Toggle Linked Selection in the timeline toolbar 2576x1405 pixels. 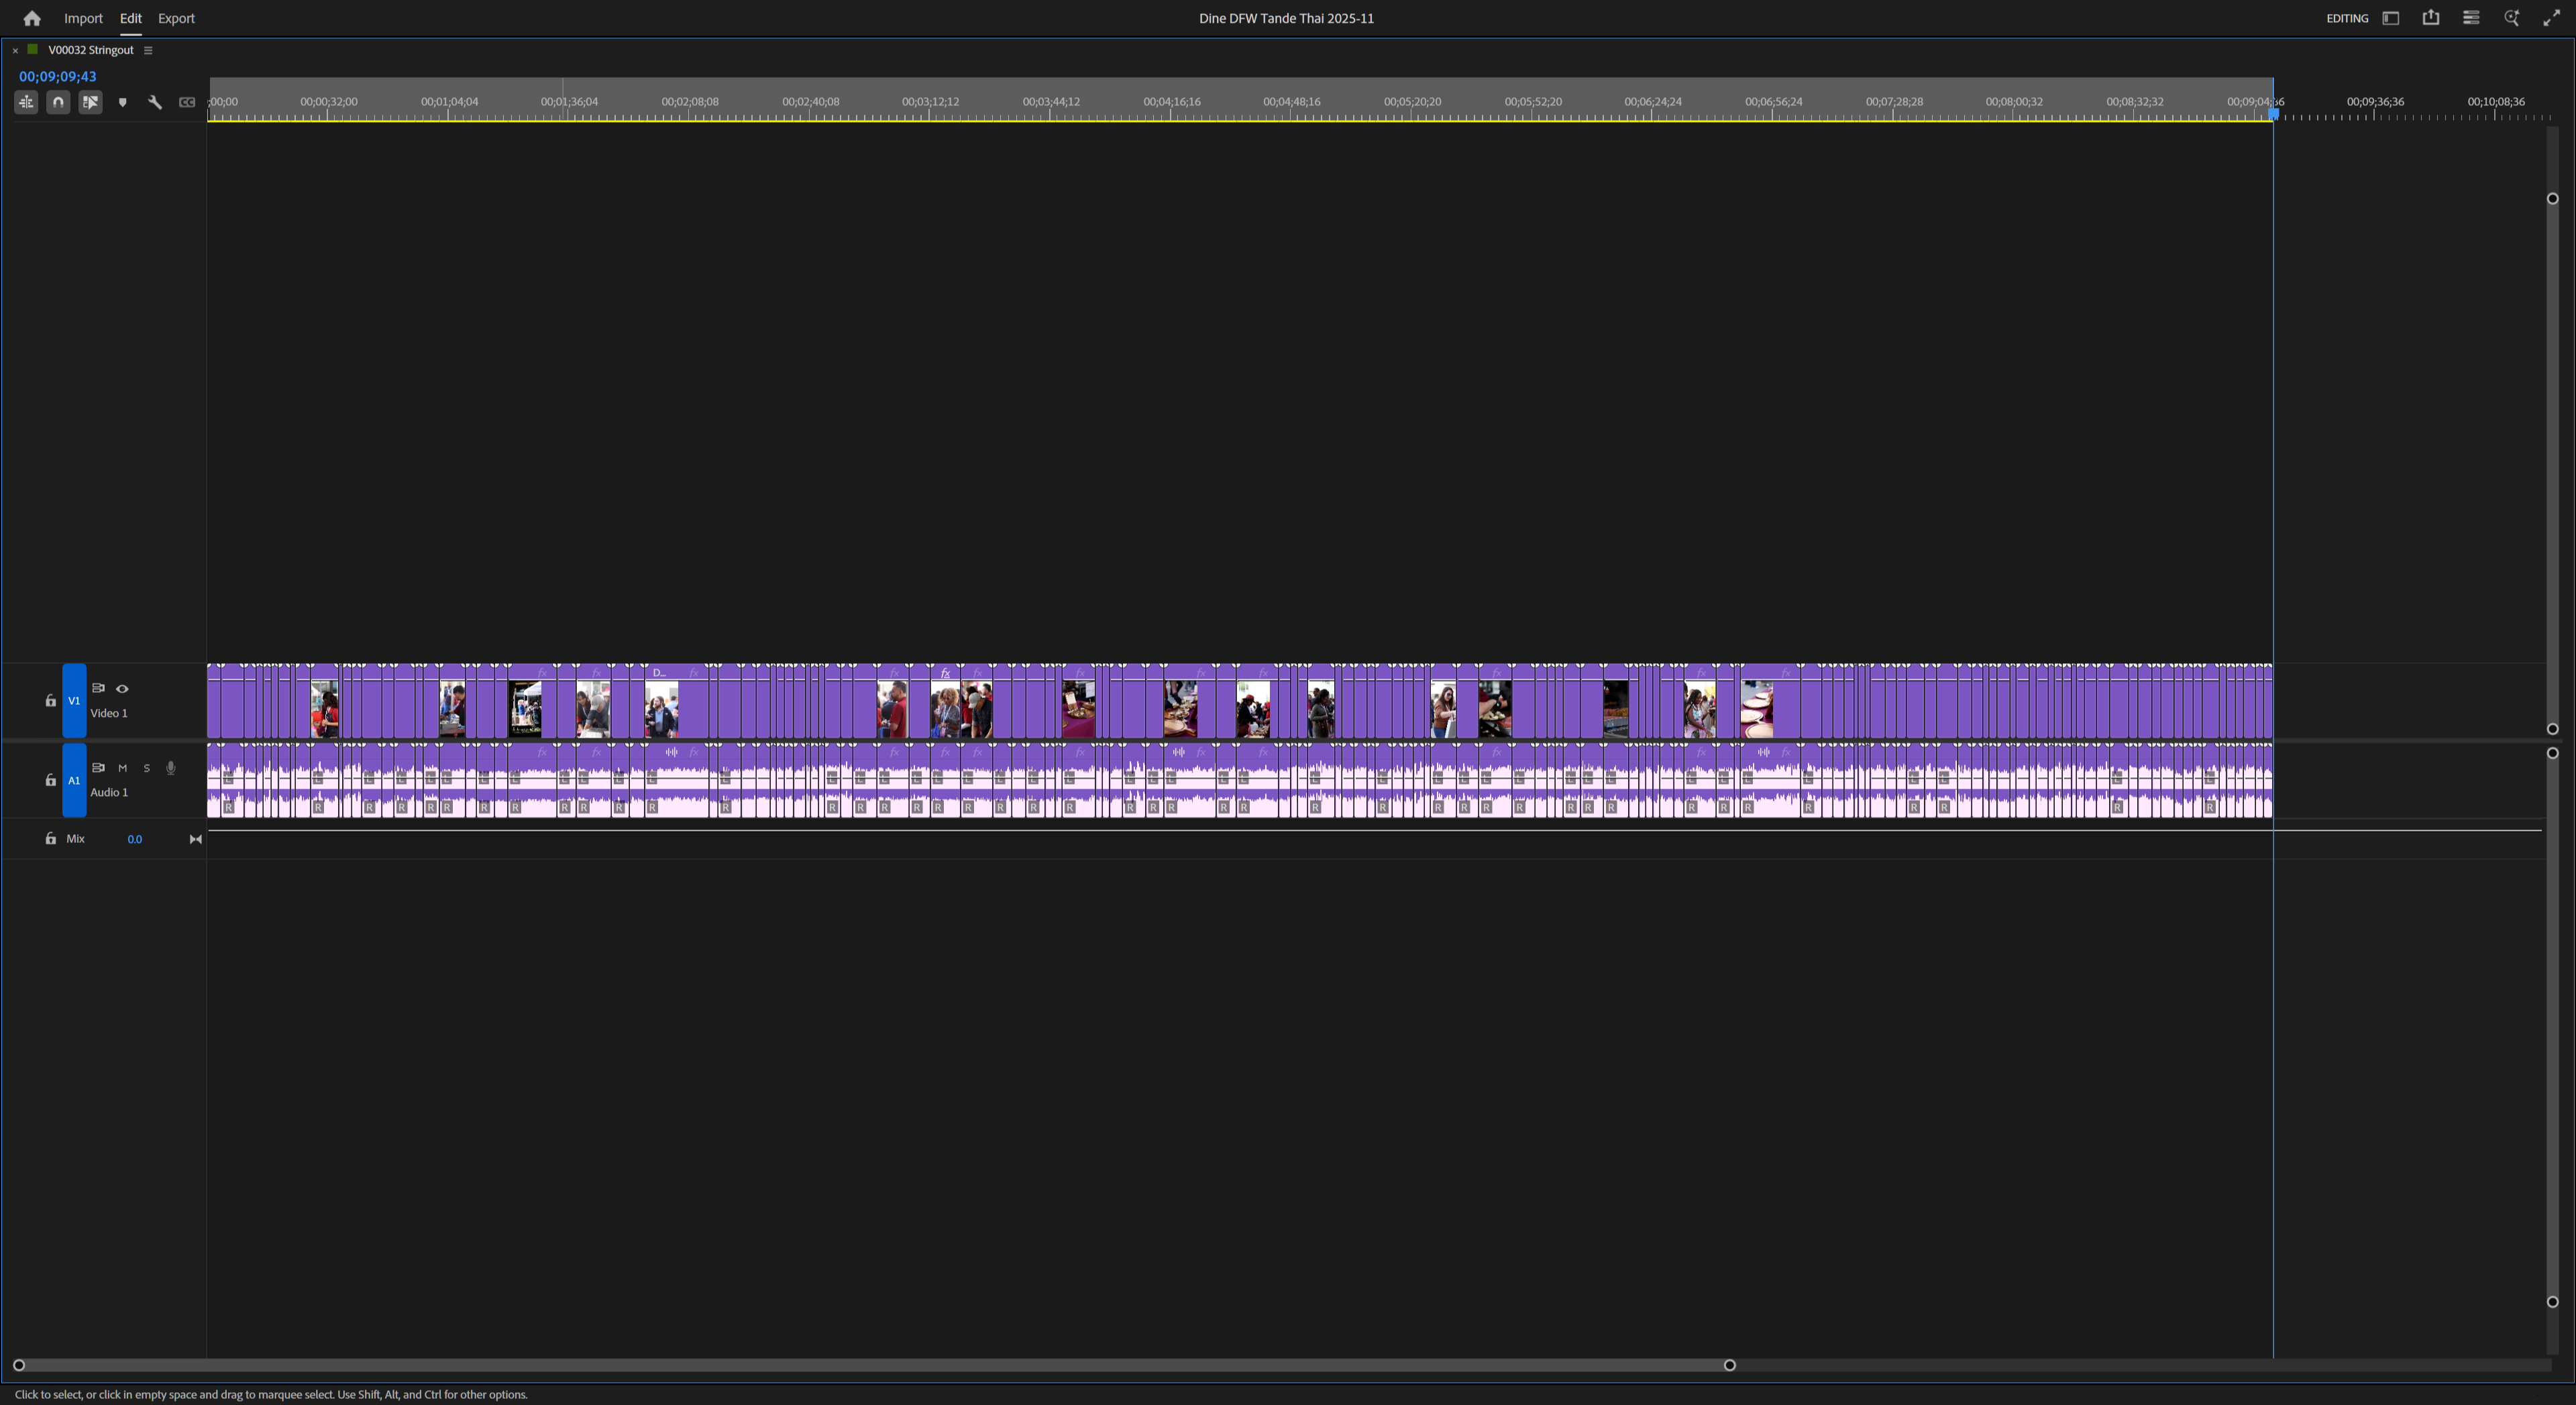point(91,101)
